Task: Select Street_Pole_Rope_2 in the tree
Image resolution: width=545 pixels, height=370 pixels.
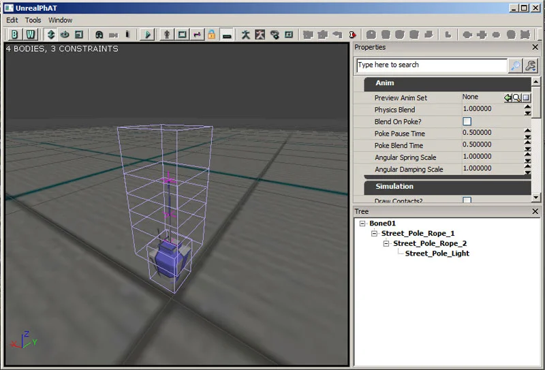Action: [x=430, y=243]
